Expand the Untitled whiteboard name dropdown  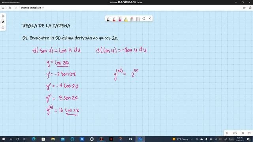(x=43, y=8)
